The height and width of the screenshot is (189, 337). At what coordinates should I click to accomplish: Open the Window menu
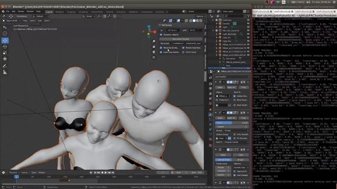tap(30, 12)
